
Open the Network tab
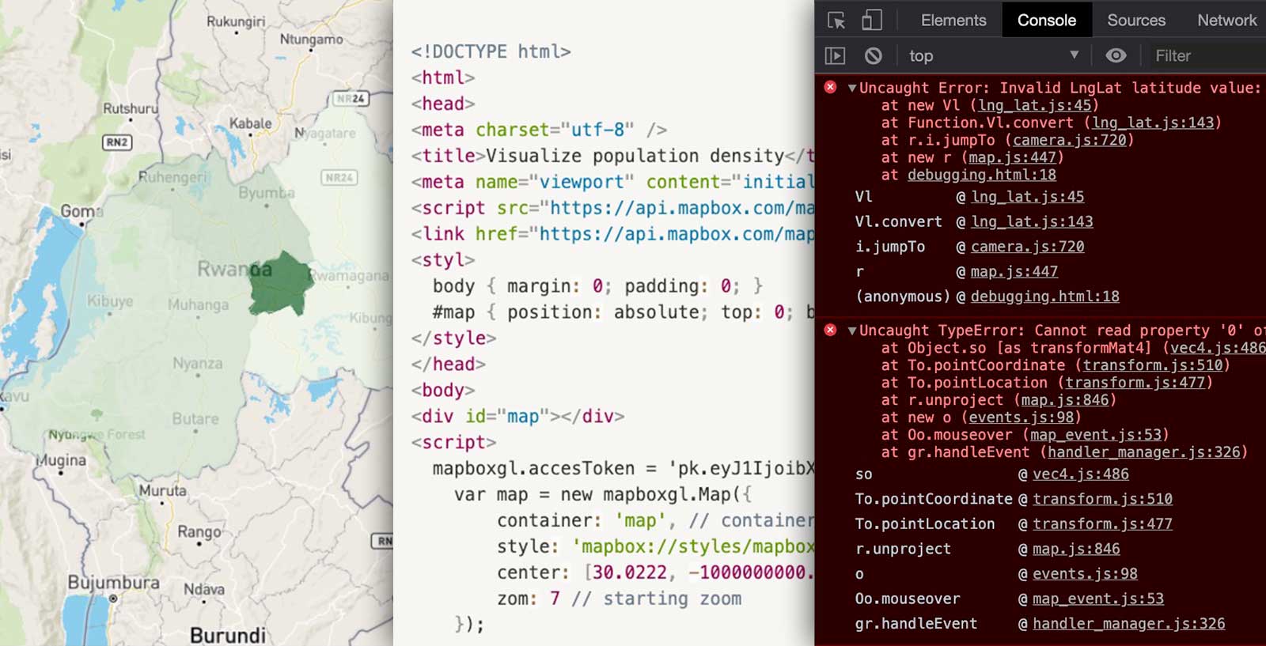1226,21
